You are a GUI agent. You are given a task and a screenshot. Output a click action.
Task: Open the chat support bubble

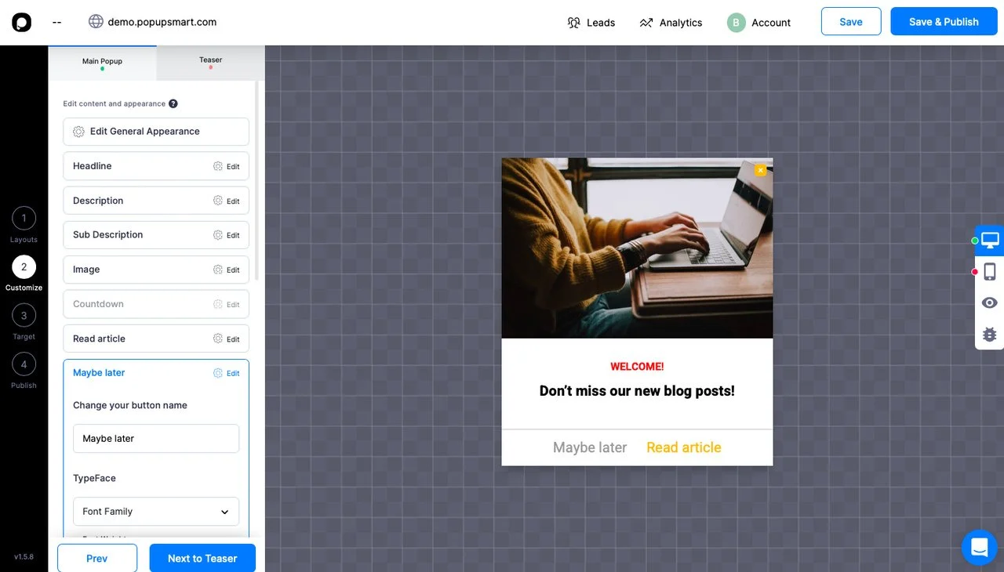coord(979,548)
